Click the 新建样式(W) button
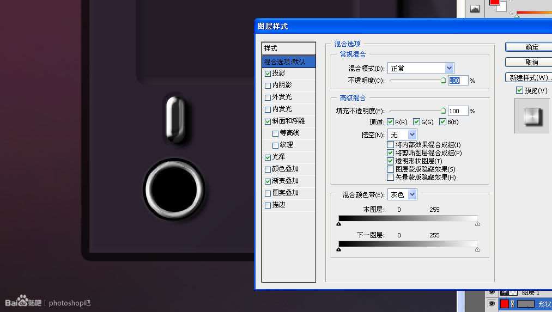 pyautogui.click(x=529, y=77)
